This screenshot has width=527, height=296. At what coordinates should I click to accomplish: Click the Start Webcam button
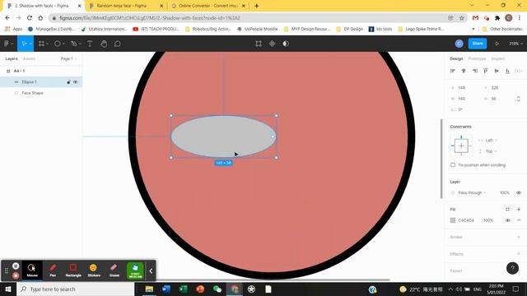(x=135, y=271)
